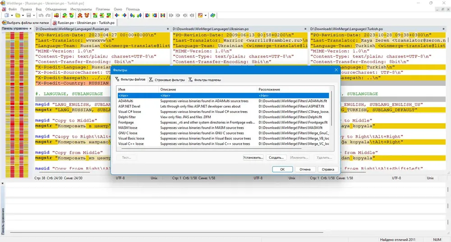Select the Visual C# loose filter
This screenshot has height=242, width=451.
[223, 112]
